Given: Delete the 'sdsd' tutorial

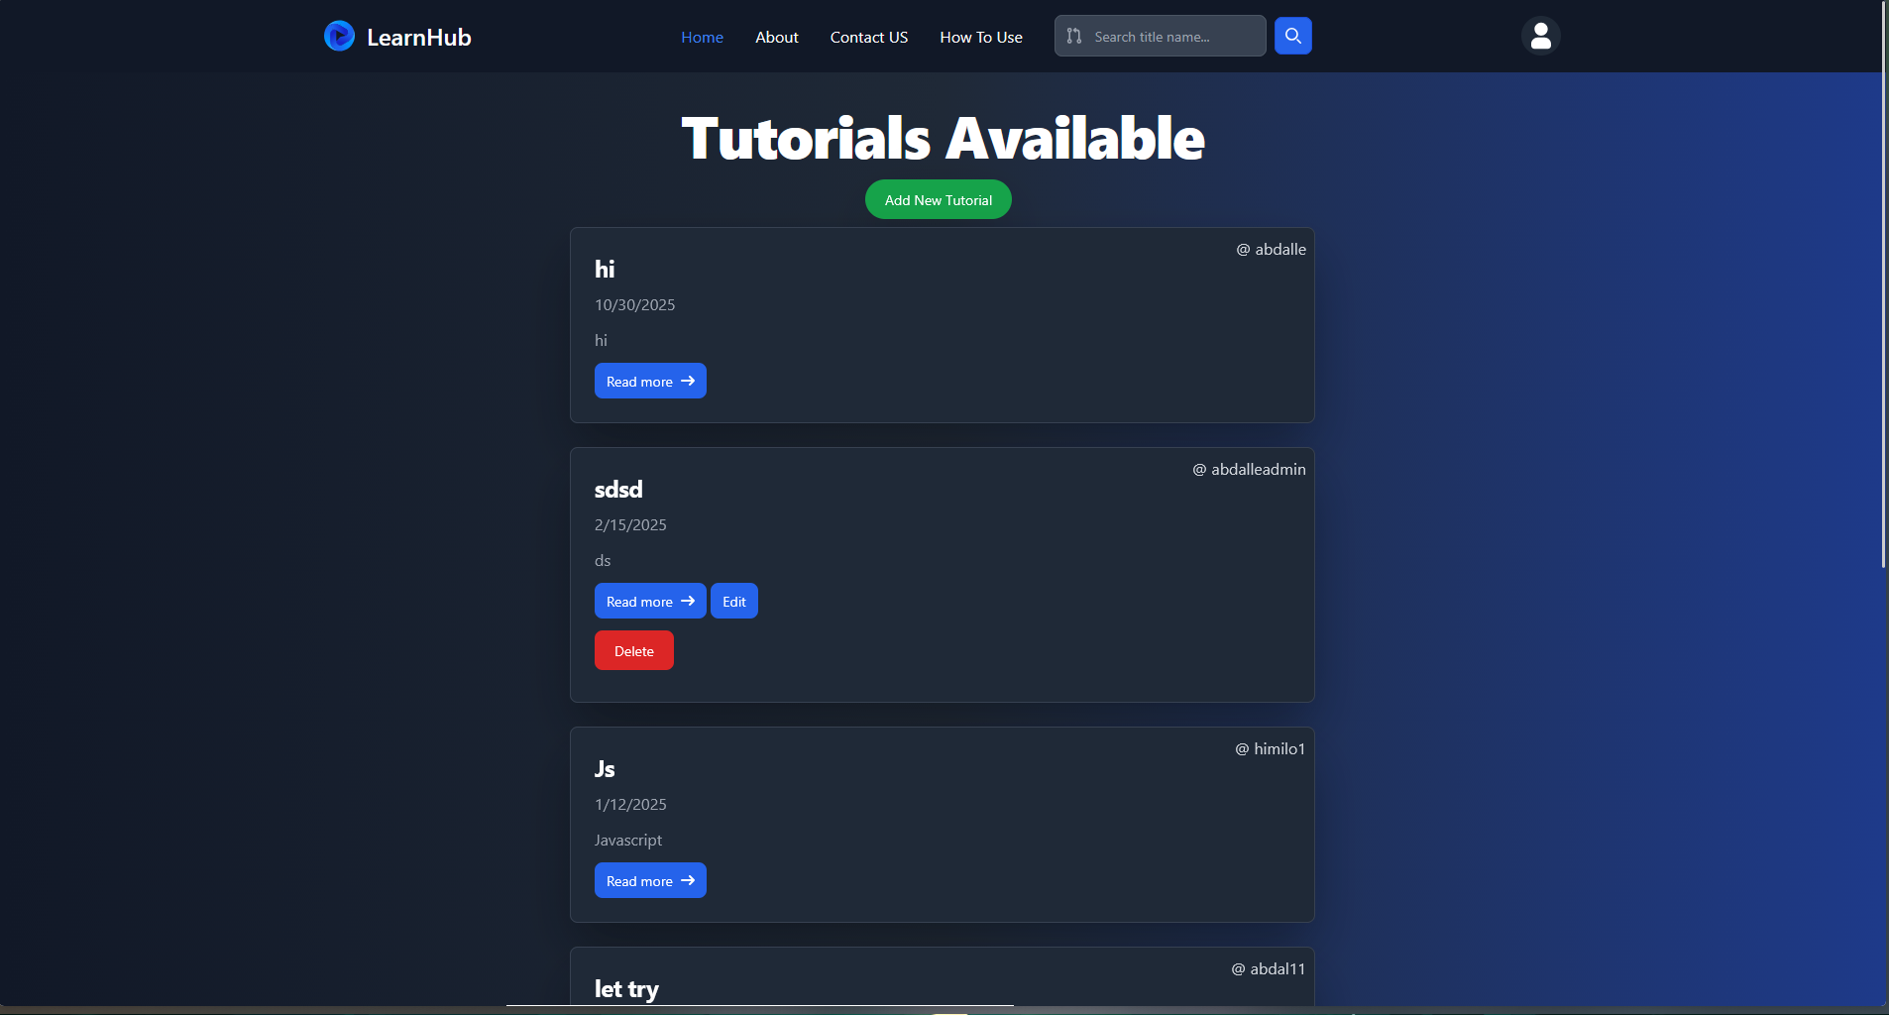Looking at the screenshot, I should coord(633,649).
